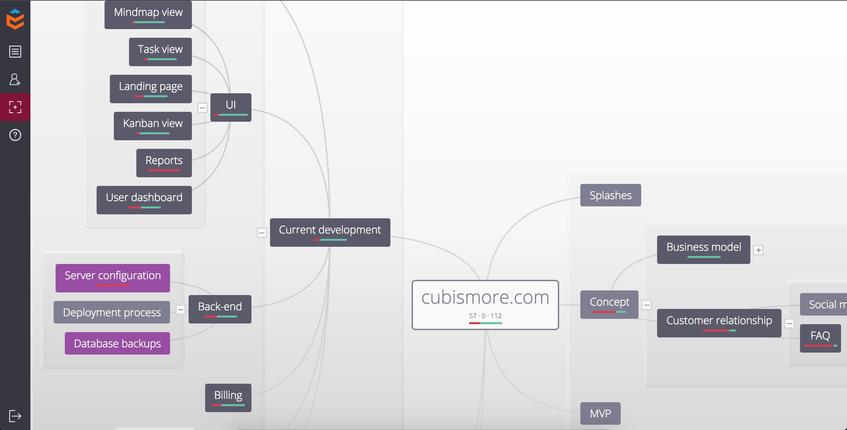Click the Database backups node
847x430 pixels.
(x=117, y=343)
